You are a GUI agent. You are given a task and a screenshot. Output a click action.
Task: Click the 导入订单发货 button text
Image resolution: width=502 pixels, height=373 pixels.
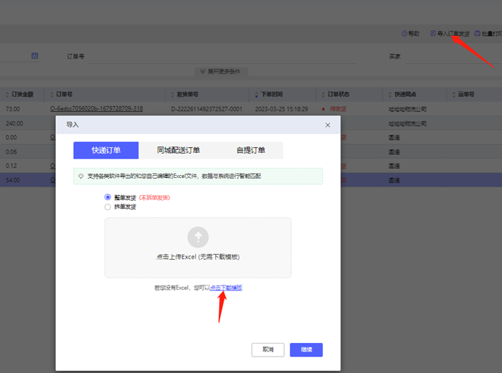pos(453,34)
